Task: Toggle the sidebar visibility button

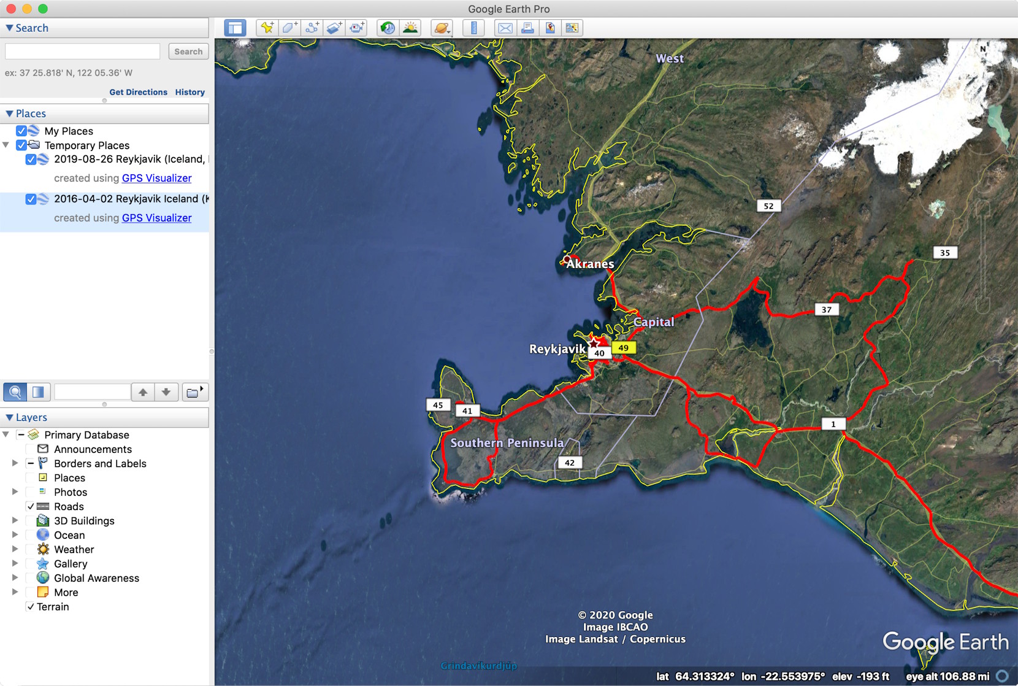Action: pos(235,28)
